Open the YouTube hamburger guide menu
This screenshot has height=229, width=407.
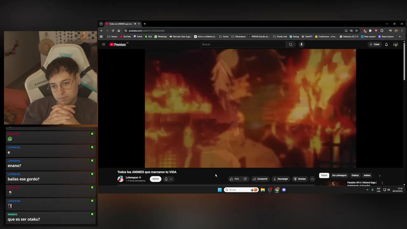point(103,45)
